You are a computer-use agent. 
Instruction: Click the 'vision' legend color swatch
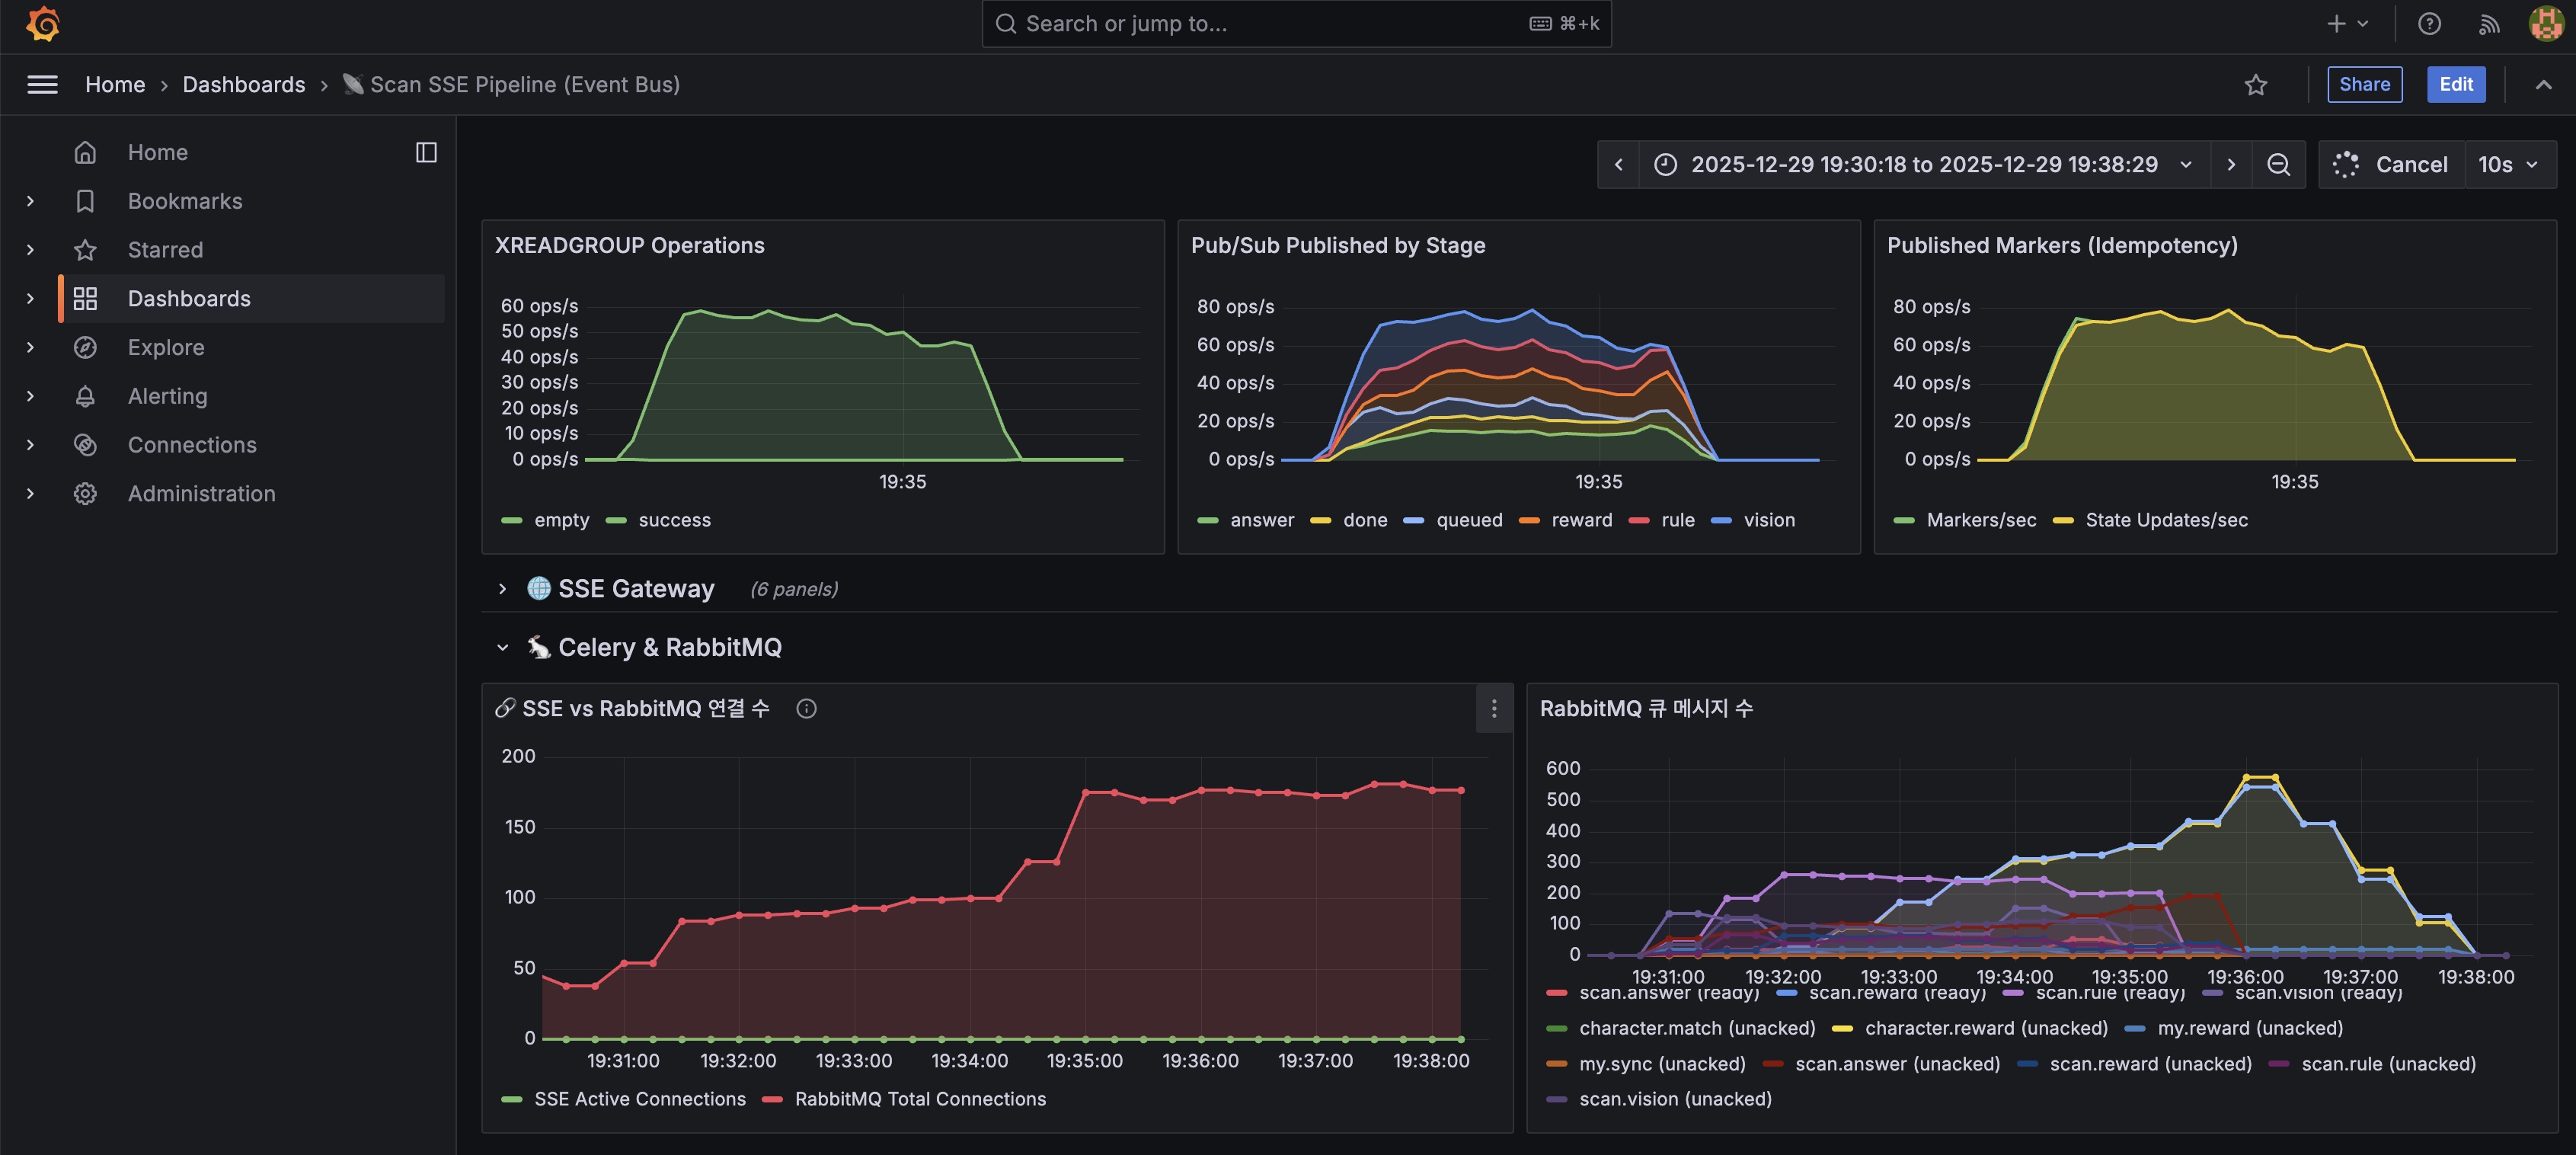point(1721,520)
